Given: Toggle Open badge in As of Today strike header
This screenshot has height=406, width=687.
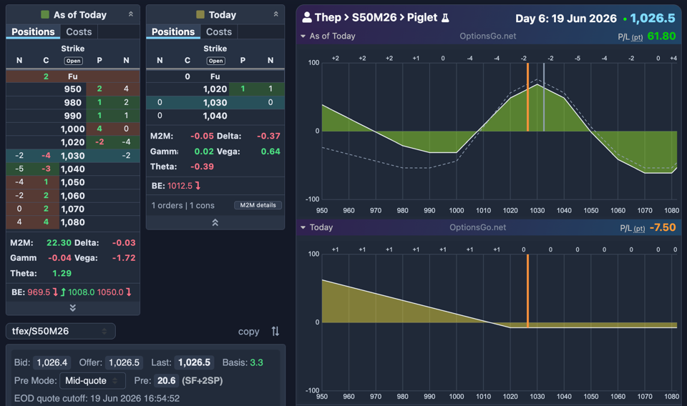Looking at the screenshot, I should pos(73,61).
